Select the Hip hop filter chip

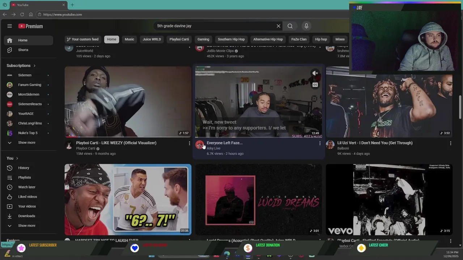pos(321,39)
